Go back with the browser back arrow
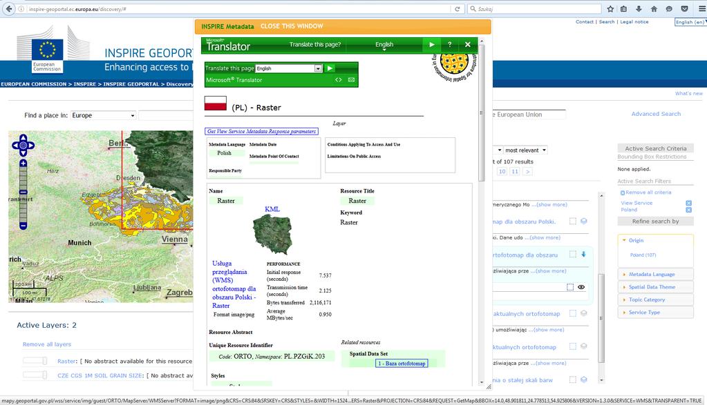Viewport: 707px width, 405px height. [8, 8]
